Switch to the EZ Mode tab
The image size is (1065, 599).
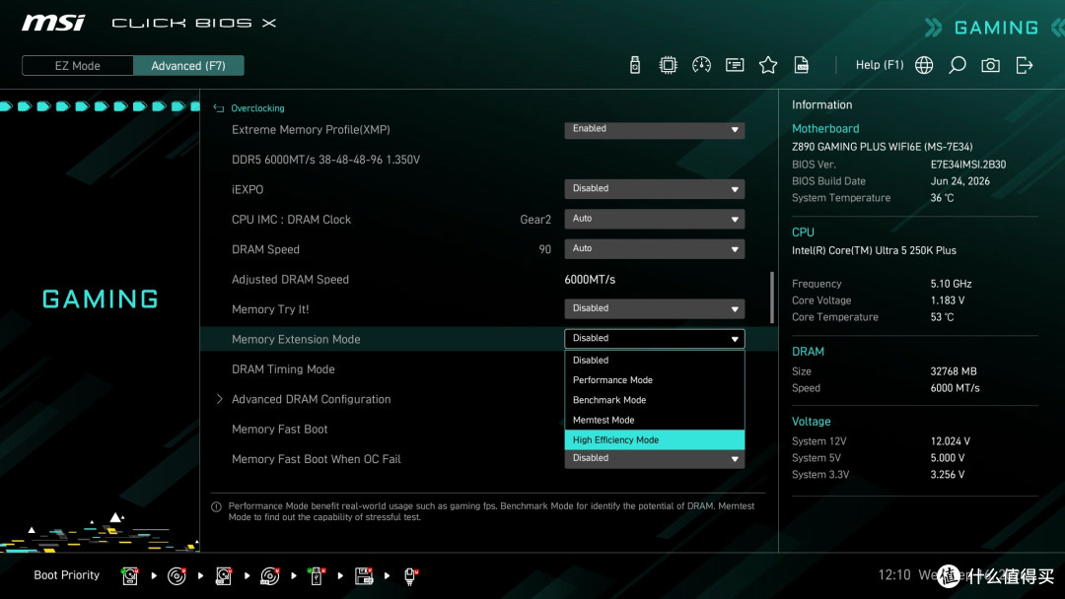(78, 66)
